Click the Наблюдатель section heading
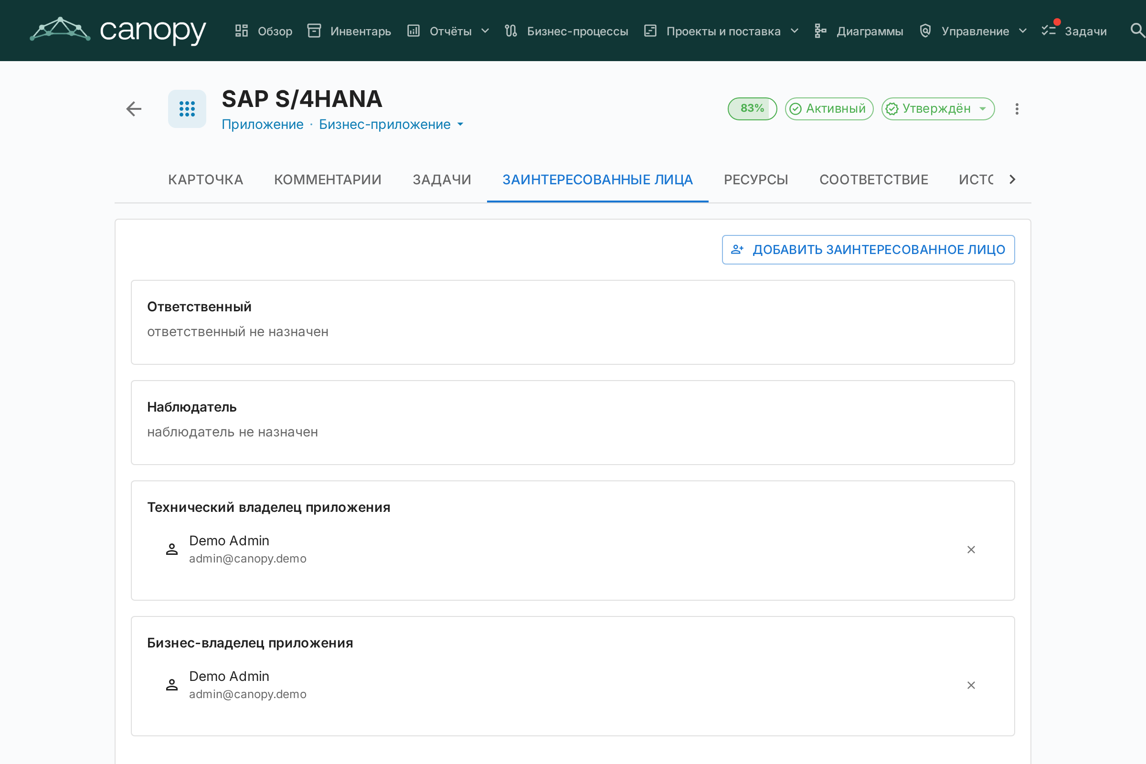The image size is (1146, 764). [x=192, y=407]
